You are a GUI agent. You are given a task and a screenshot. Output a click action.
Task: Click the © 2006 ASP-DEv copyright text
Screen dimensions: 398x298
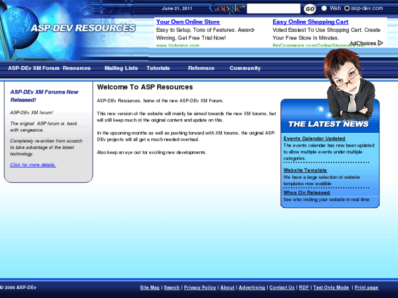[x=18, y=288]
